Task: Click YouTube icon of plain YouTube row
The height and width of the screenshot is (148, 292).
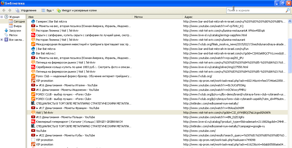Action: tap(33, 131)
